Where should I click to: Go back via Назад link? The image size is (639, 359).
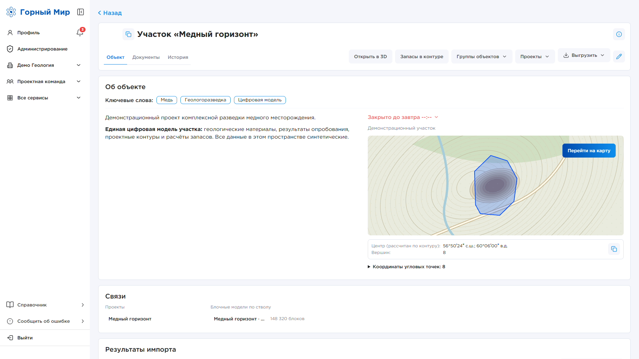click(x=110, y=13)
